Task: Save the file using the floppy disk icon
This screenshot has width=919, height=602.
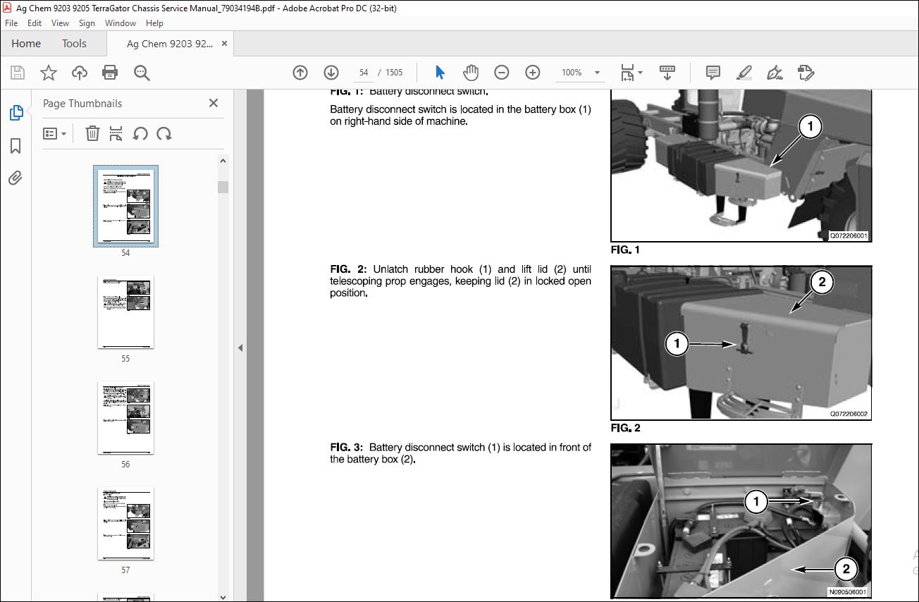Action: [x=18, y=73]
